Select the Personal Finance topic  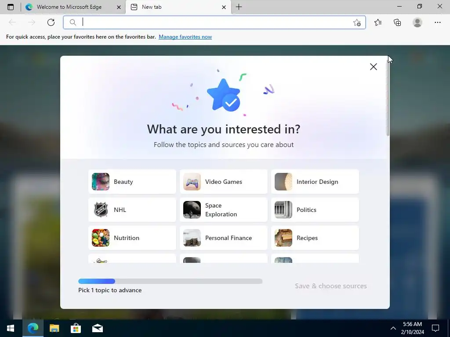coord(224,238)
